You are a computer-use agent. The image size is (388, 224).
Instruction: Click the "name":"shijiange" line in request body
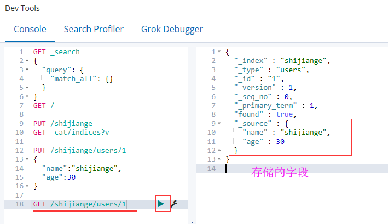75,168
